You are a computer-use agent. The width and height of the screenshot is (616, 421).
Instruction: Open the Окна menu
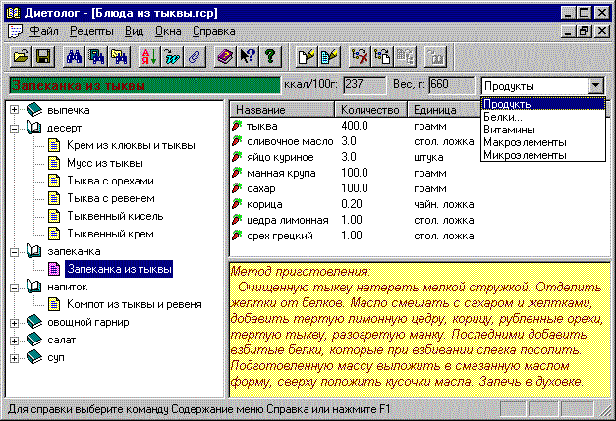(x=168, y=31)
